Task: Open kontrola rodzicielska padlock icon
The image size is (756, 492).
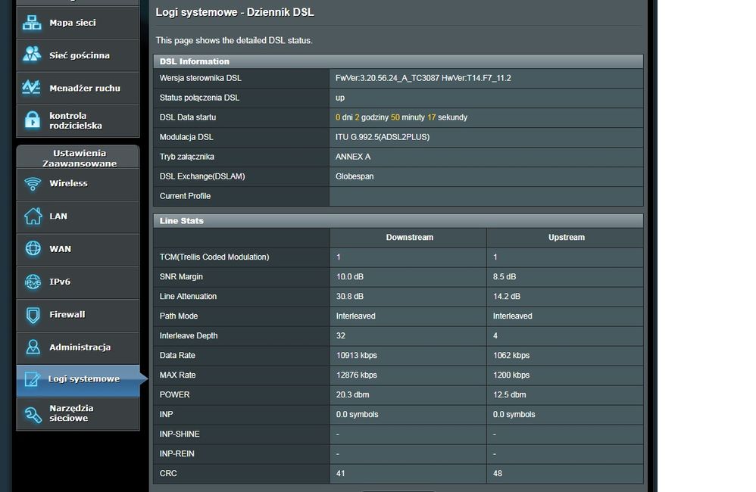Action: tap(32, 120)
